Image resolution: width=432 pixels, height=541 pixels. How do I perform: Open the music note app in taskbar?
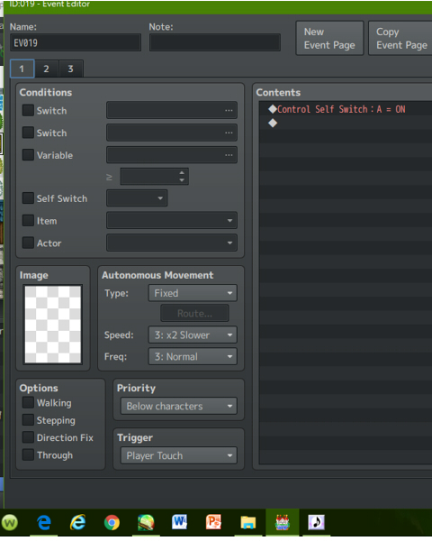click(316, 522)
